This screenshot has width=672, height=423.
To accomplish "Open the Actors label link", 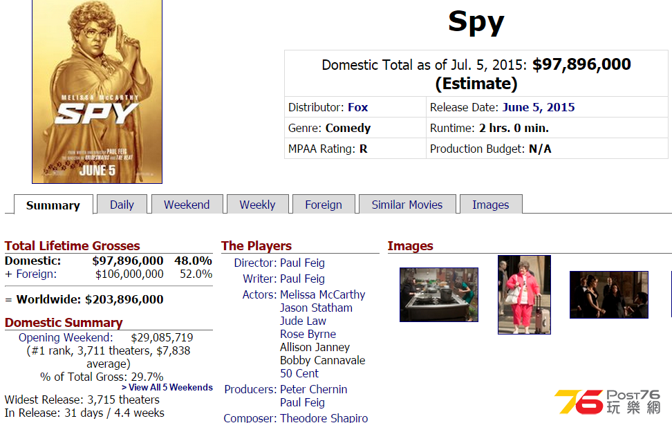I will (x=260, y=294).
